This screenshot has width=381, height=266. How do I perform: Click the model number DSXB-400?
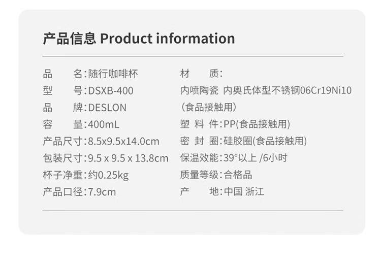click(111, 91)
